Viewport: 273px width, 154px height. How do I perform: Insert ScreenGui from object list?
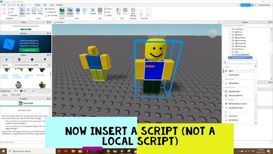(x=239, y=116)
